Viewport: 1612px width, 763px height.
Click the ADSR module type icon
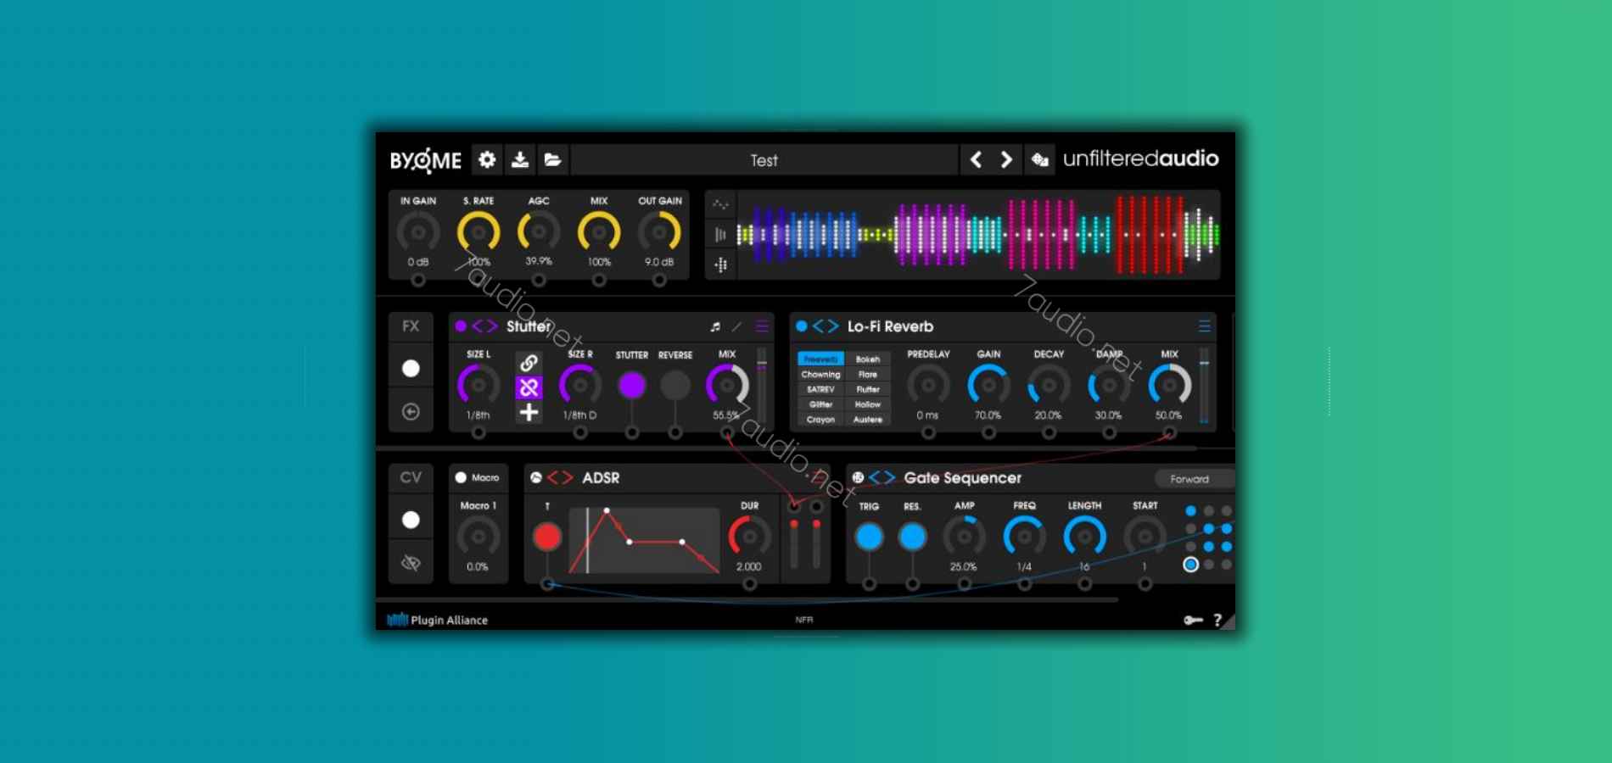(x=536, y=478)
